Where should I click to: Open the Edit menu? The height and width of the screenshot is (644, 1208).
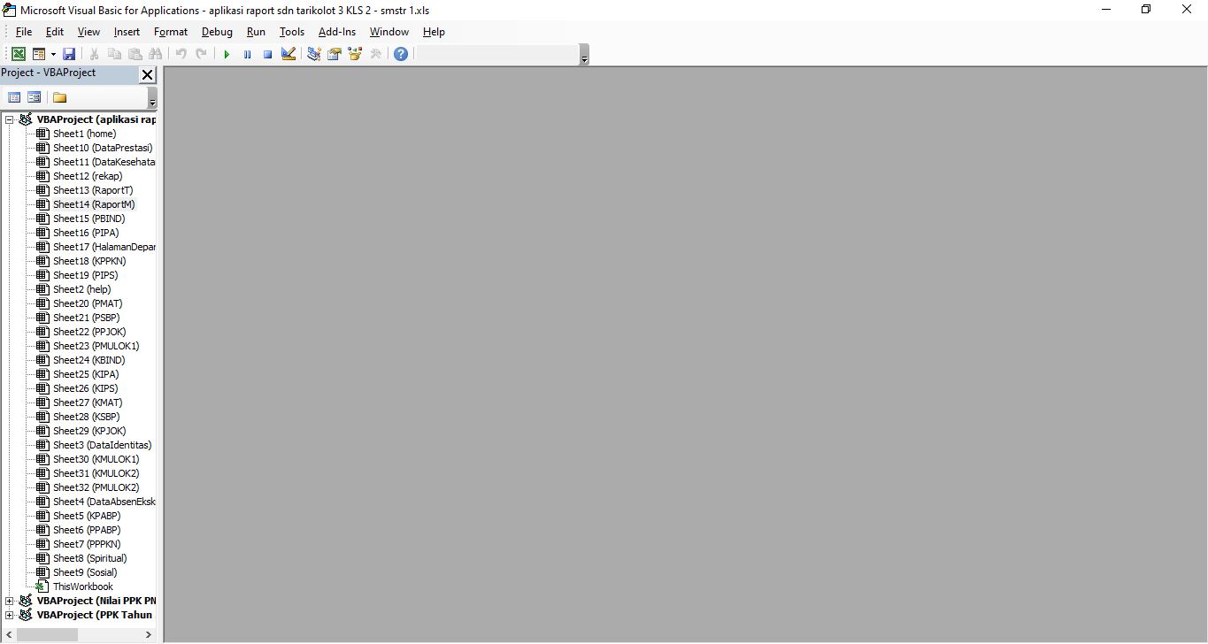pos(55,32)
